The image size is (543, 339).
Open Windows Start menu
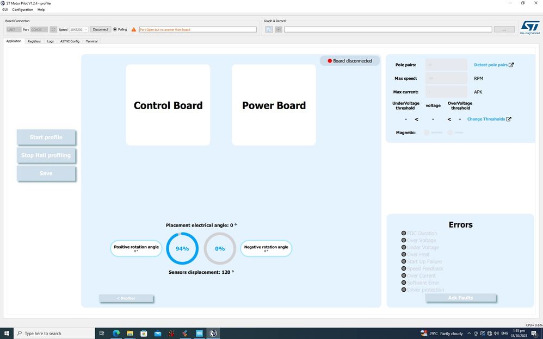[7, 333]
